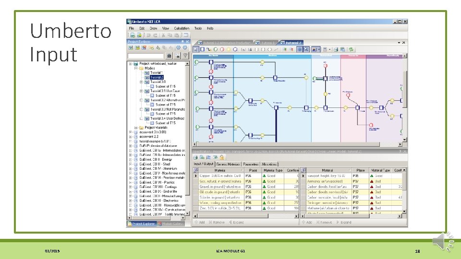
Task: Click the filter funnel icon in Project Explorer
Action: 185,55
